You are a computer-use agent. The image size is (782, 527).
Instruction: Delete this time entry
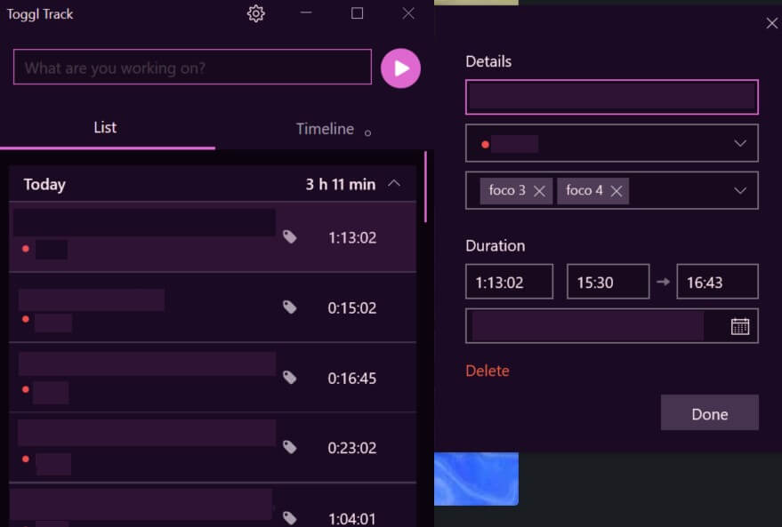click(x=488, y=371)
